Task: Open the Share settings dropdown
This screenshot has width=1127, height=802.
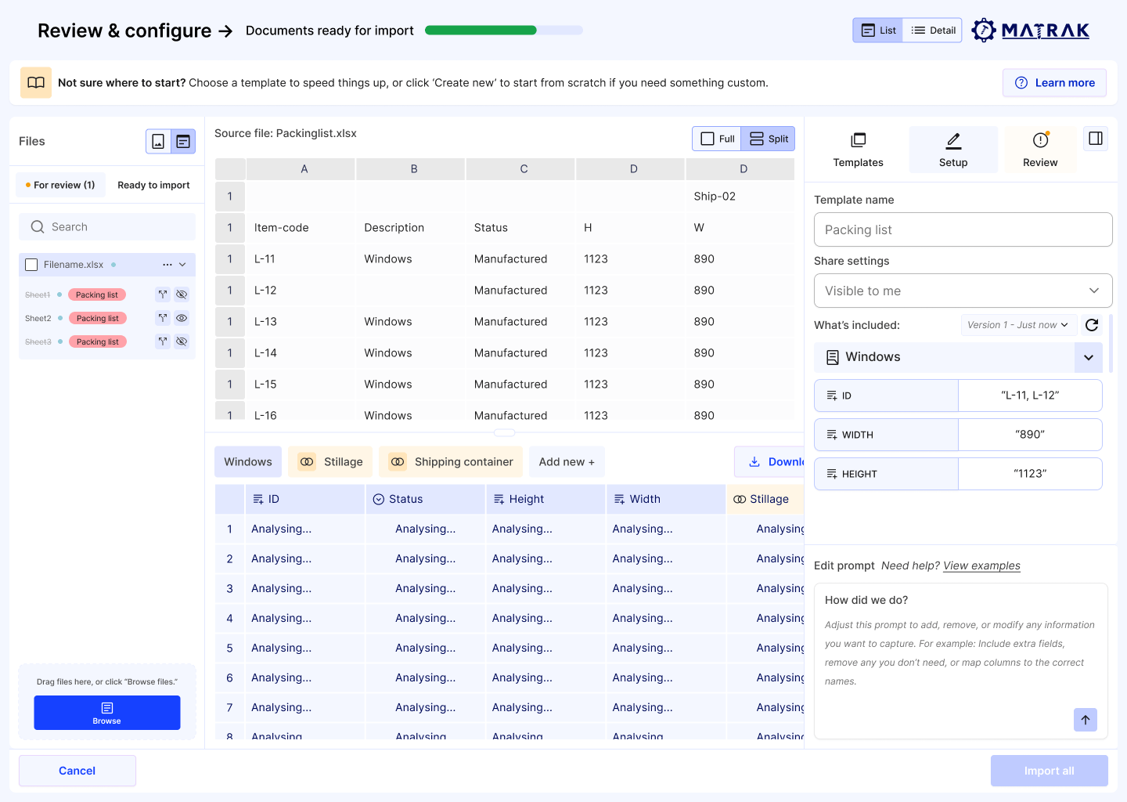Action: pyautogui.click(x=963, y=291)
